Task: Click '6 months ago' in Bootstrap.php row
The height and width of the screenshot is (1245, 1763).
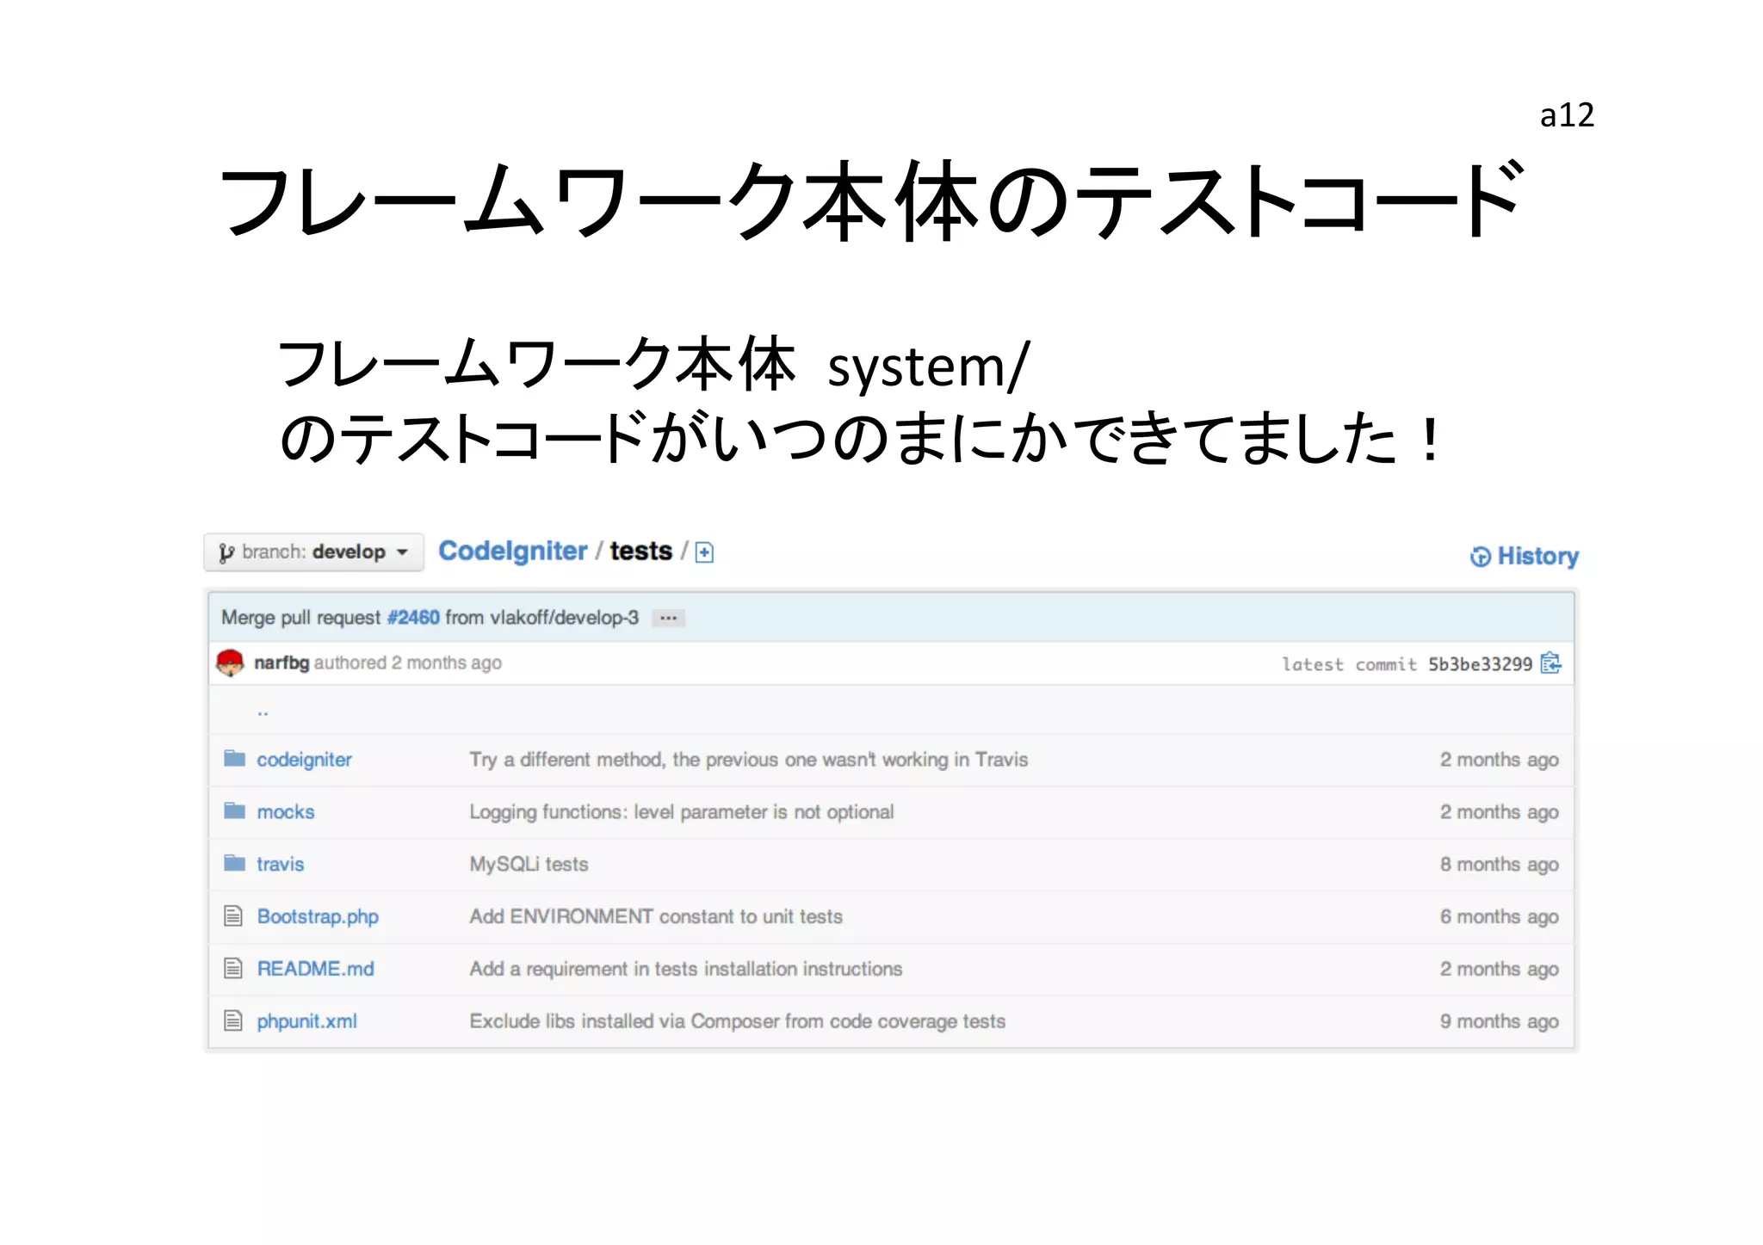Action: 1500,916
